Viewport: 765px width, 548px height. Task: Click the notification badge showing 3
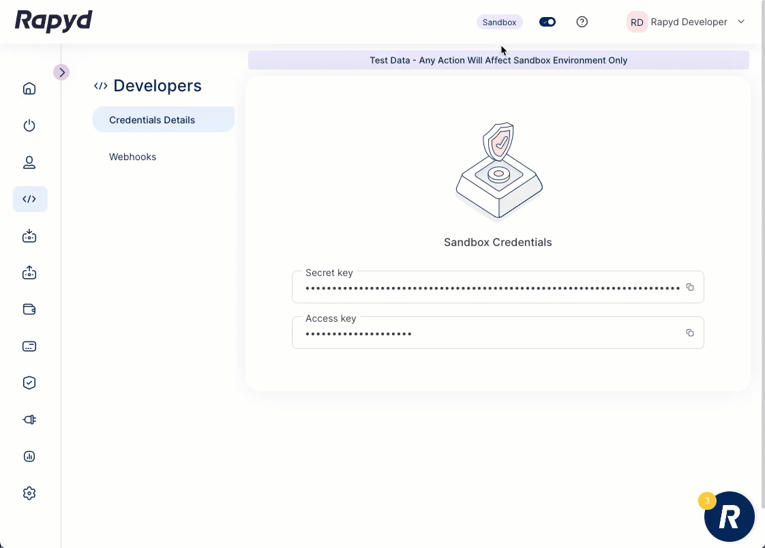coord(707,501)
